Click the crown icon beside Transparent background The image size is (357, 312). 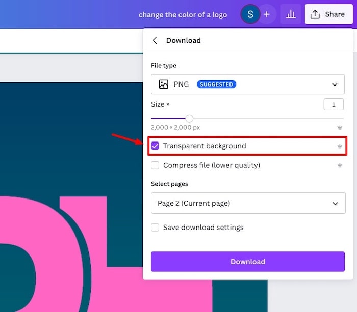pos(340,146)
